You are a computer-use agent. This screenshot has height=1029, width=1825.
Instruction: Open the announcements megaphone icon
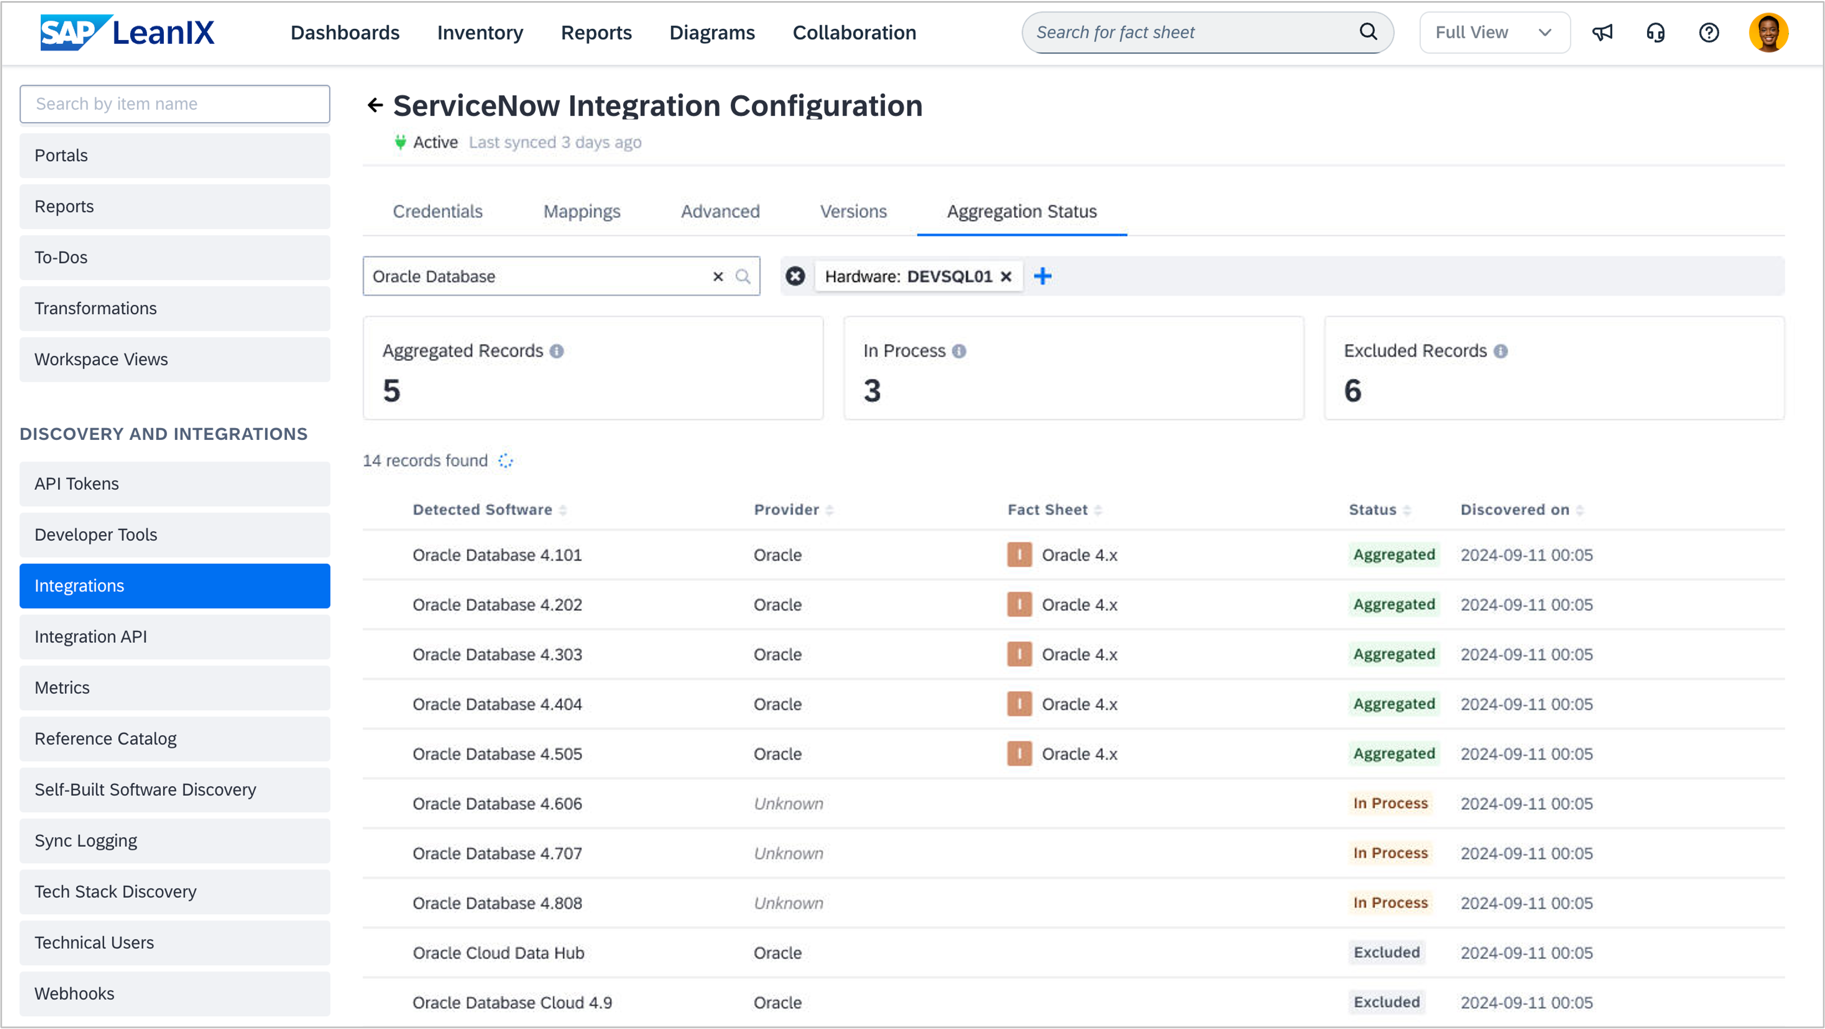coord(1602,33)
